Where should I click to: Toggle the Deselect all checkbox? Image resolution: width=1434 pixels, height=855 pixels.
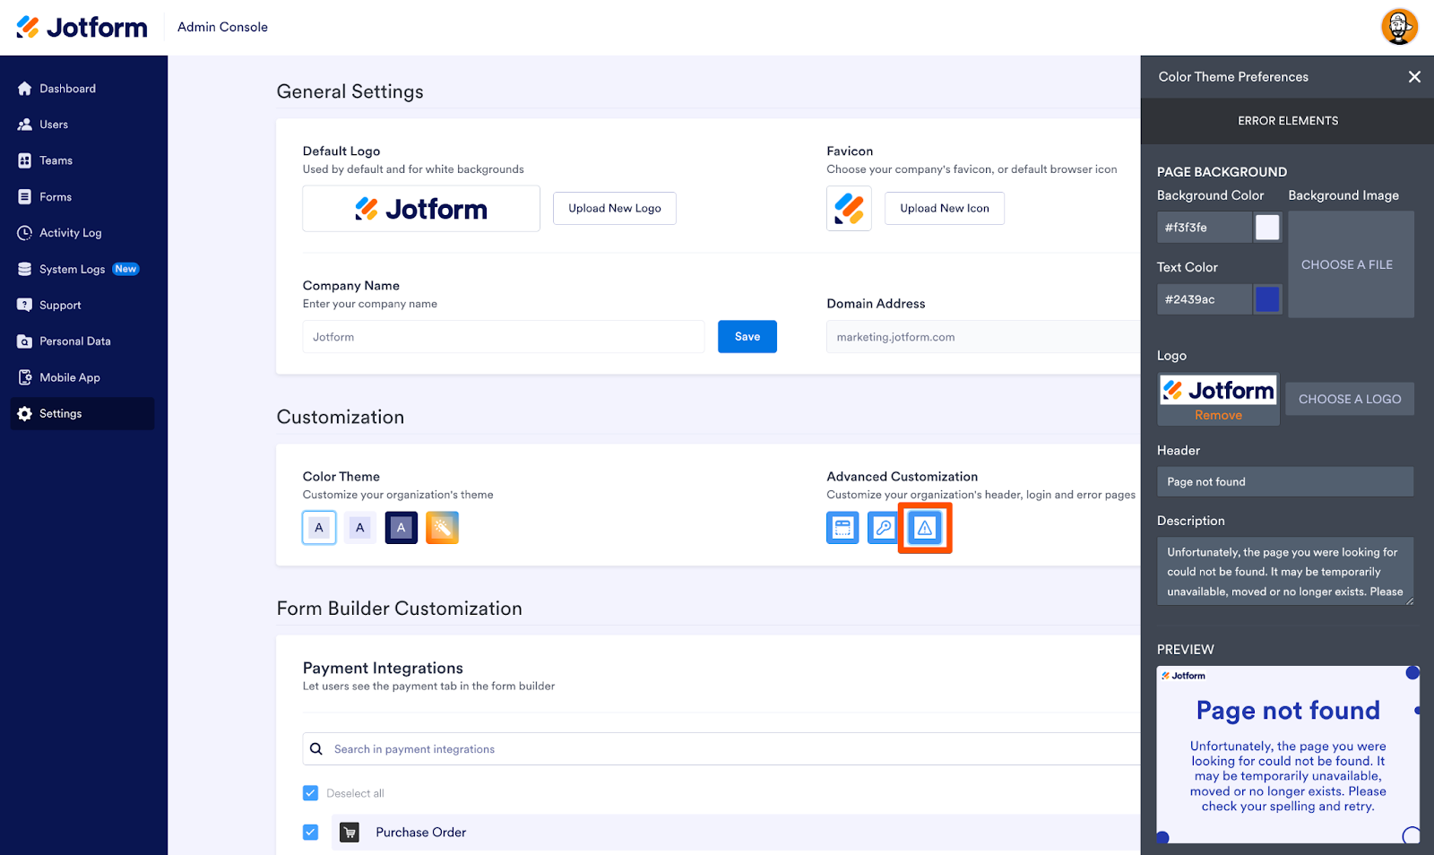pos(311,793)
